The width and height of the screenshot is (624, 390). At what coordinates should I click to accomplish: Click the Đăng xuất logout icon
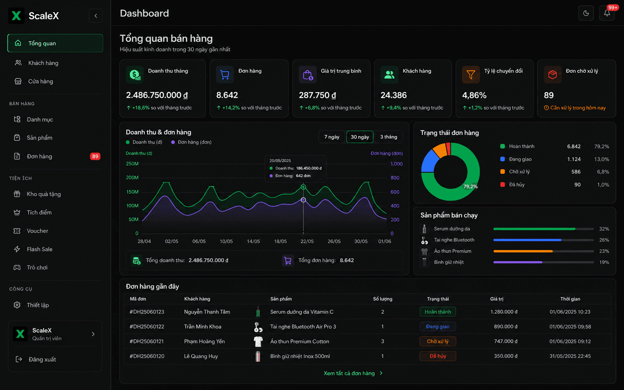tap(19, 359)
